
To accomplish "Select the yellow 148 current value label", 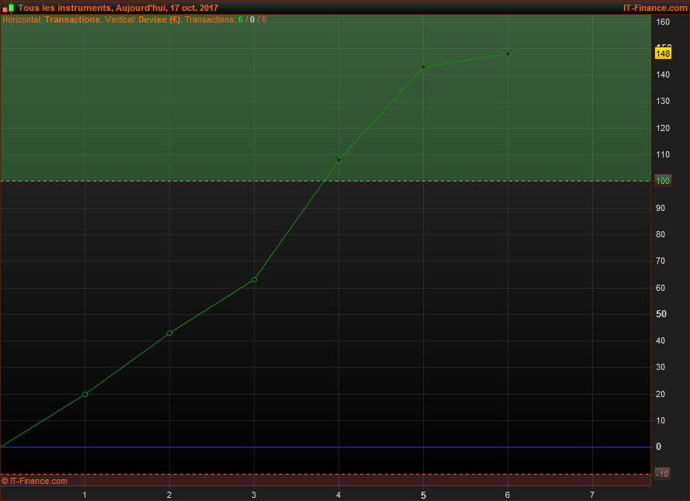I will (663, 54).
